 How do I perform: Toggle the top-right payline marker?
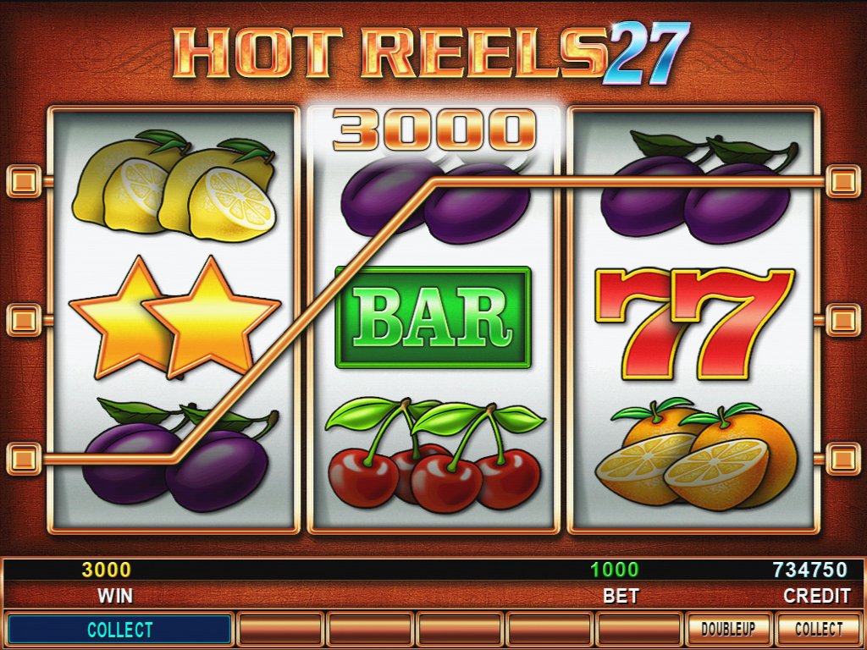pos(842,181)
